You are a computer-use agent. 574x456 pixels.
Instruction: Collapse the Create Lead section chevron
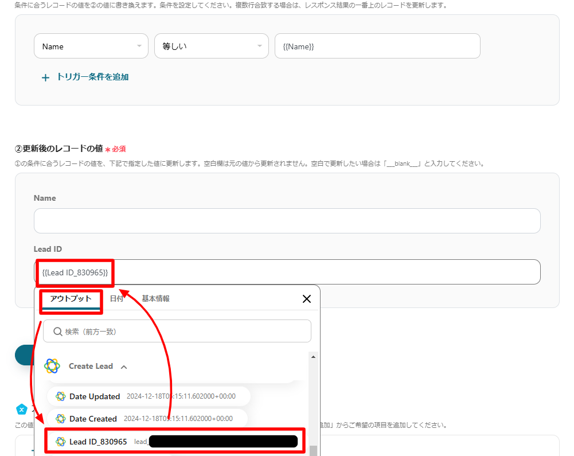click(124, 367)
